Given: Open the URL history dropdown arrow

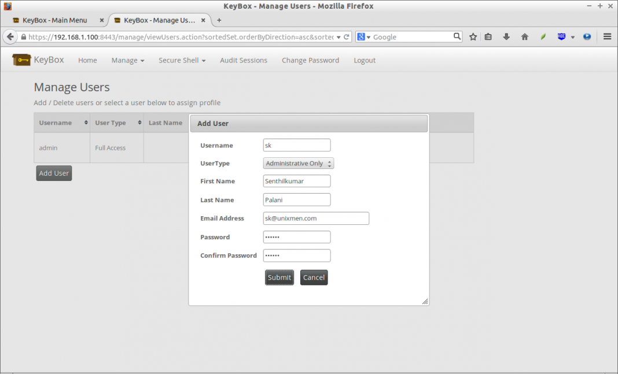Looking at the screenshot, I should click(x=339, y=38).
